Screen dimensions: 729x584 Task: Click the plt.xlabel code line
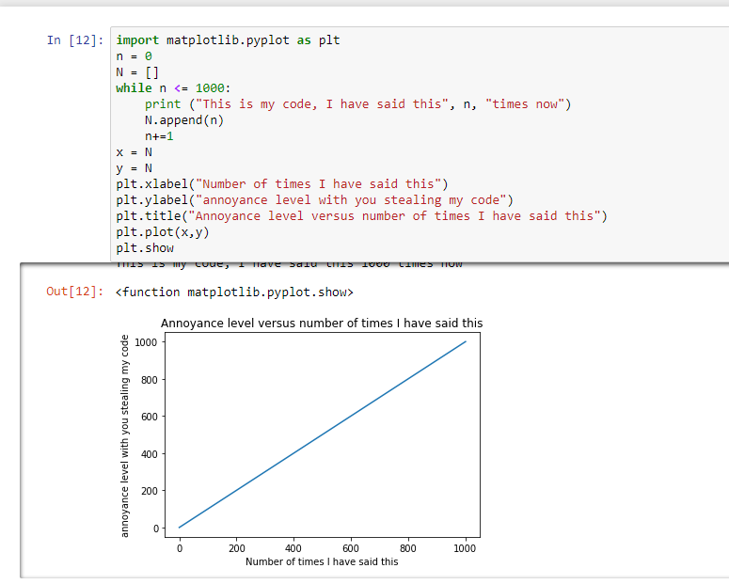click(282, 184)
